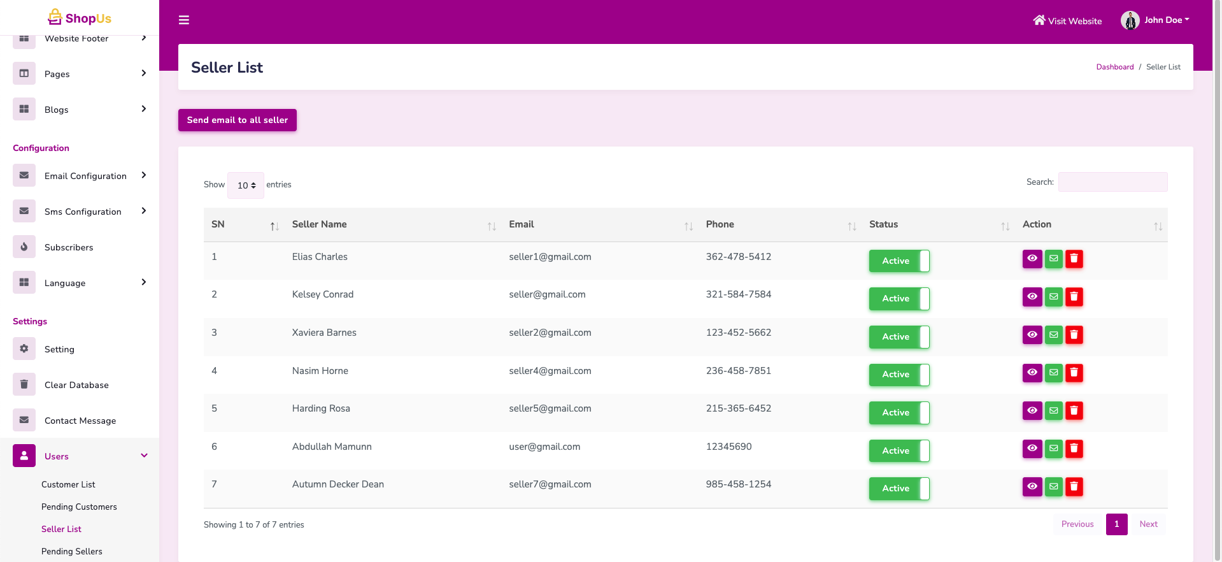Image resolution: width=1222 pixels, height=562 pixels.
Task: Send email to Kelsey Conrad envelope icon
Action: pos(1053,297)
